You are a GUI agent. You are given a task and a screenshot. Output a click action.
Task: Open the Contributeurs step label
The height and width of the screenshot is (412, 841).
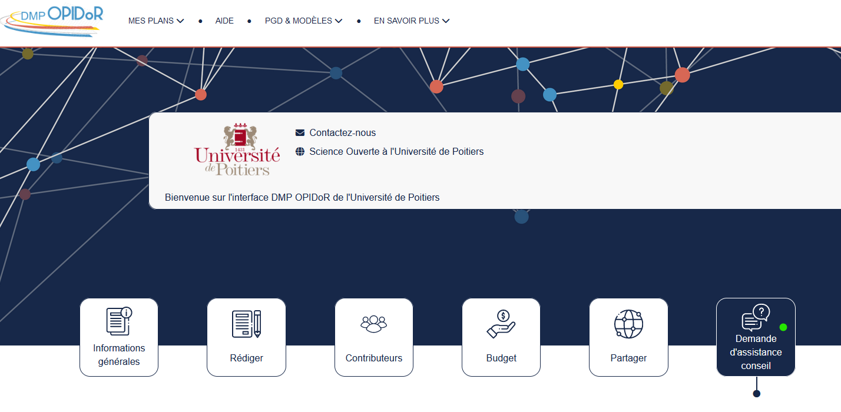(374, 358)
